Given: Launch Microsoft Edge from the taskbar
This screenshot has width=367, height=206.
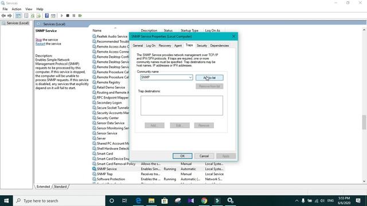Looking at the screenshot, I should [138, 201].
